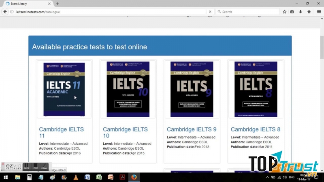Launch Calculator from the taskbar
The image size is (324, 182).
click(29, 177)
